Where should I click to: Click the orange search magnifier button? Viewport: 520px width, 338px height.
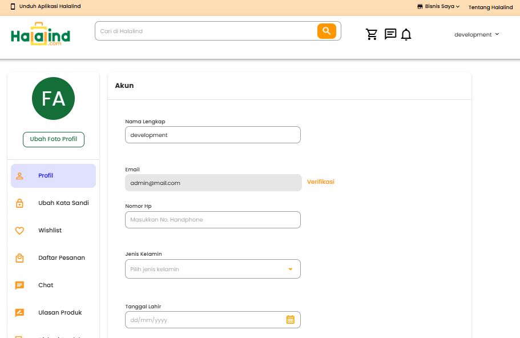326,31
